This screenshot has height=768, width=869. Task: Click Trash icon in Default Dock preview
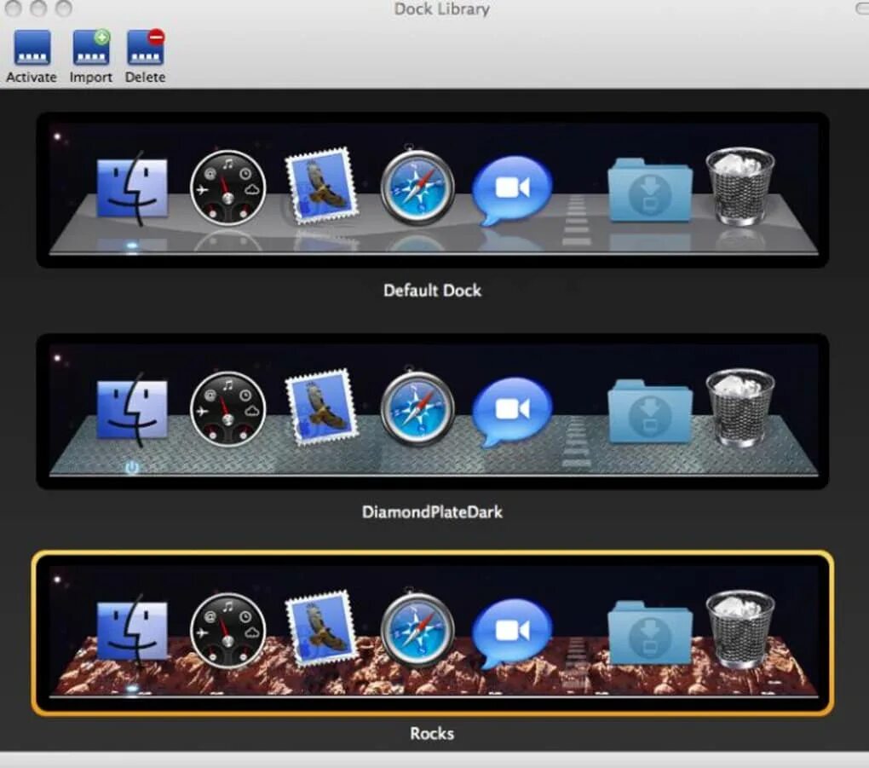pos(740,186)
